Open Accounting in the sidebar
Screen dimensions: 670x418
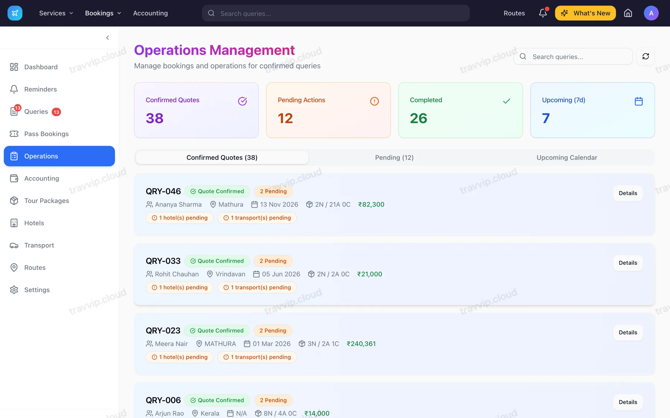click(x=59, y=178)
